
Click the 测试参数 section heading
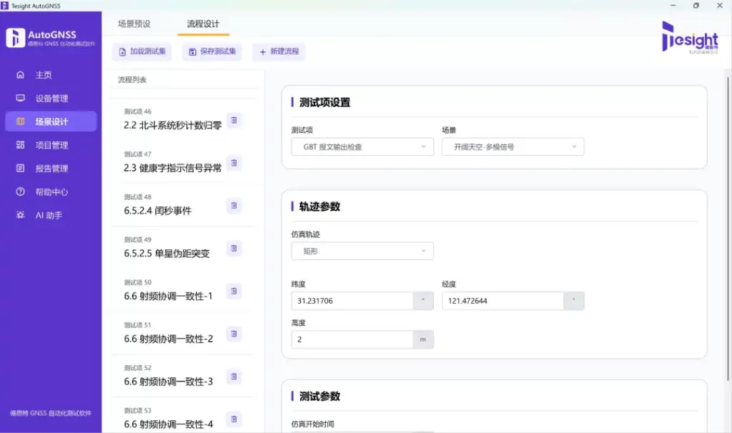coord(320,396)
